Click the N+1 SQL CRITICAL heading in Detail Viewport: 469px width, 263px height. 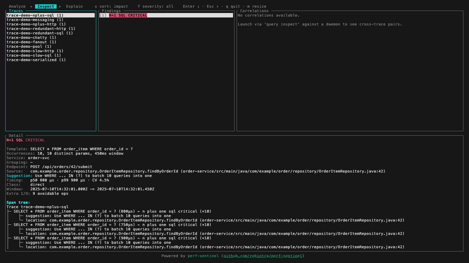26,140
